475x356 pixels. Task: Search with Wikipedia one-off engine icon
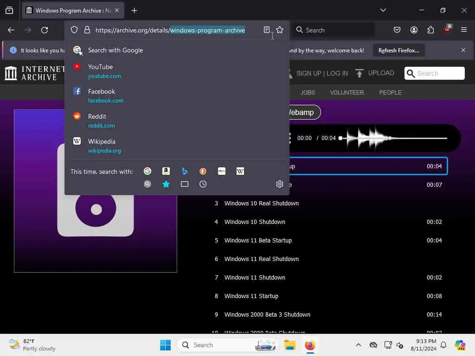point(240,172)
